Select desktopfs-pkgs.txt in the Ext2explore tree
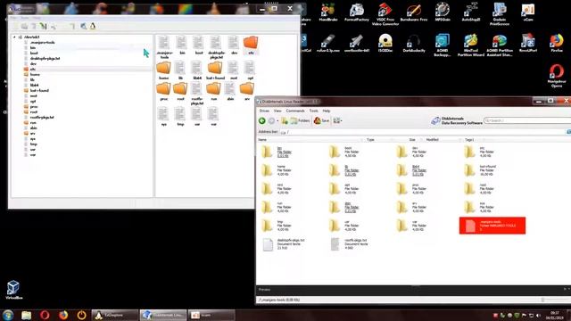 click(45, 58)
